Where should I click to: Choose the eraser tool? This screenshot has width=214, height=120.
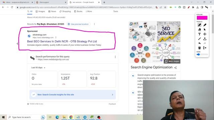tap(199, 30)
